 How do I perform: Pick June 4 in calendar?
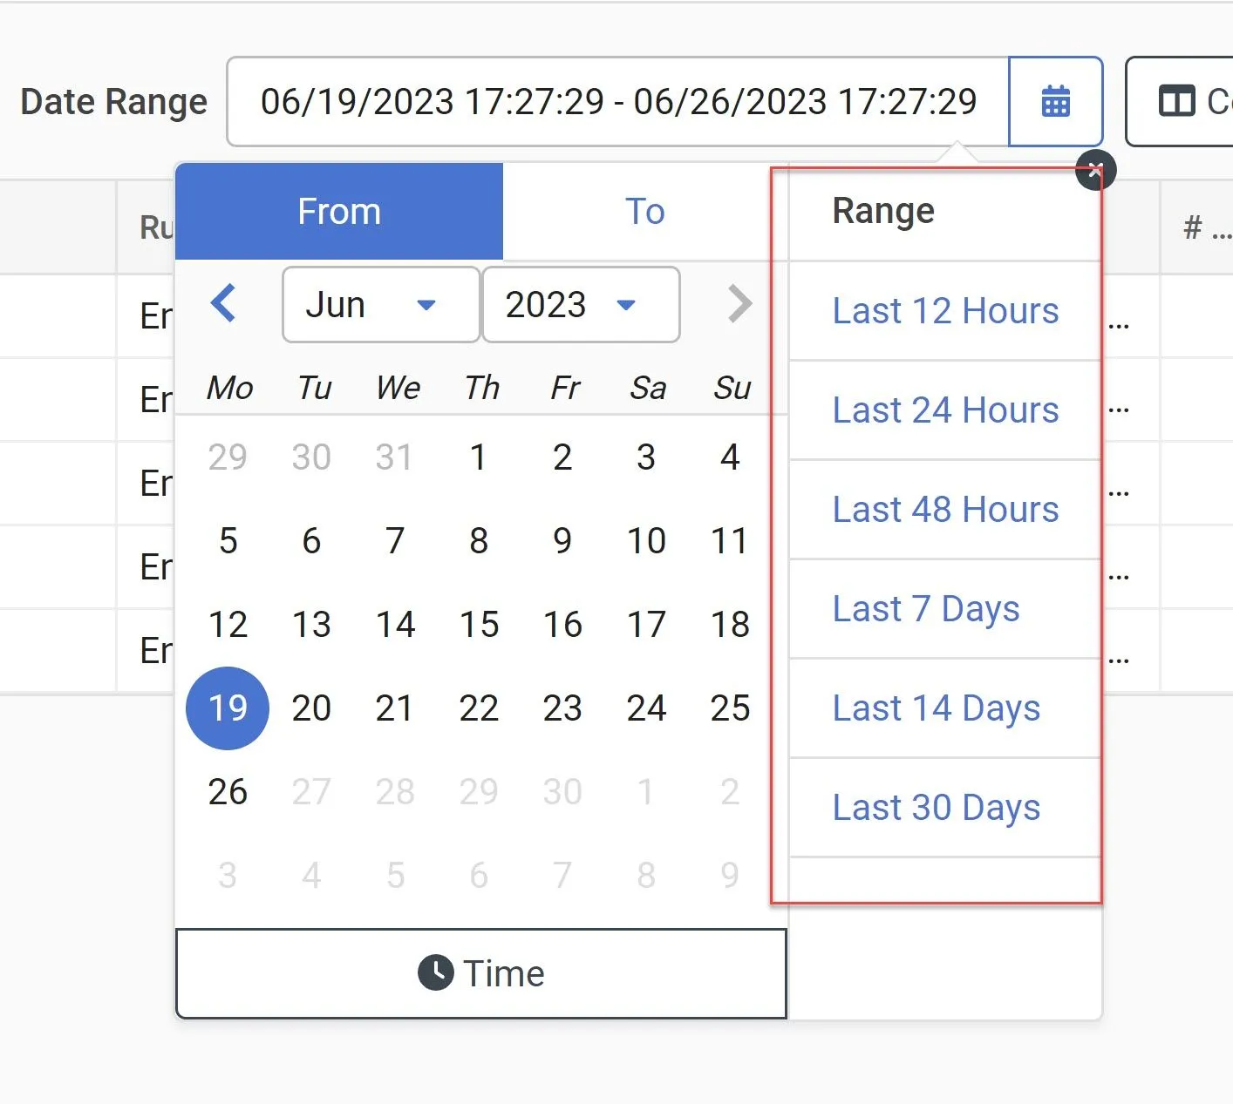tap(730, 457)
